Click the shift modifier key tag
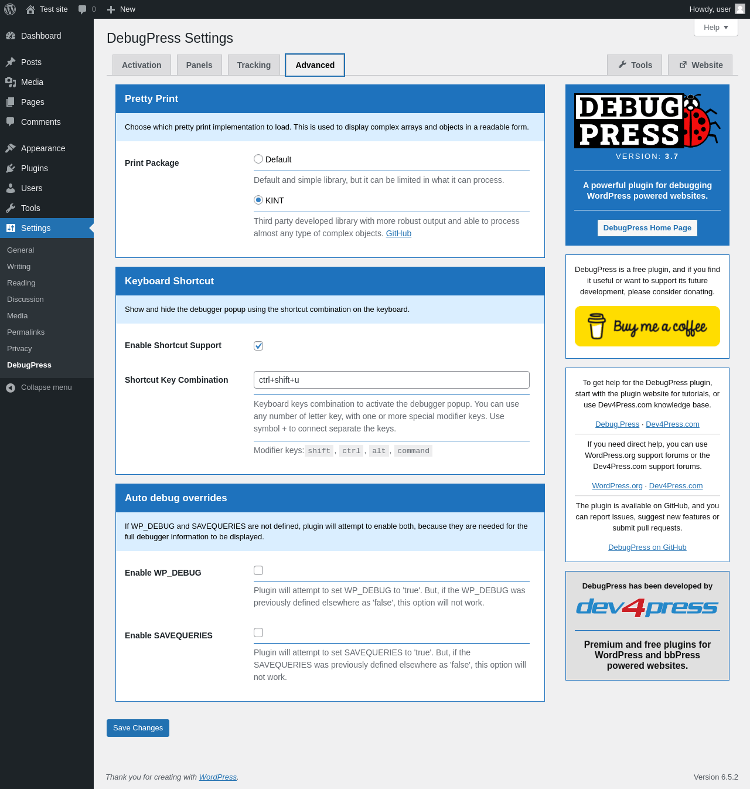The image size is (750, 789). click(x=319, y=451)
